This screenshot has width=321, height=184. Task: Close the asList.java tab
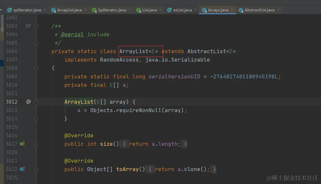[195, 10]
